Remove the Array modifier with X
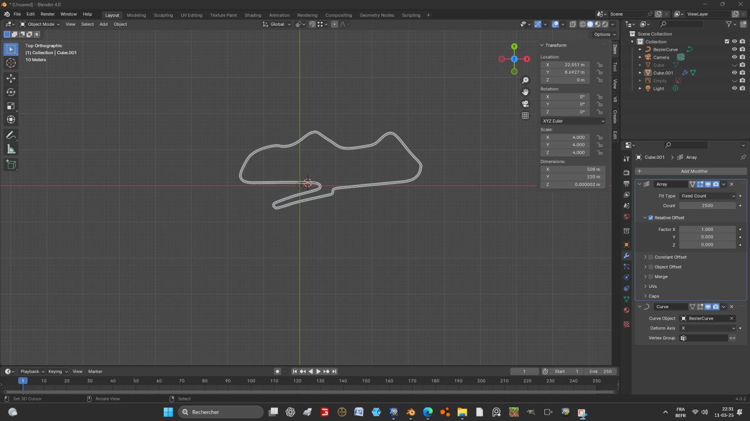The image size is (750, 421). (x=731, y=184)
